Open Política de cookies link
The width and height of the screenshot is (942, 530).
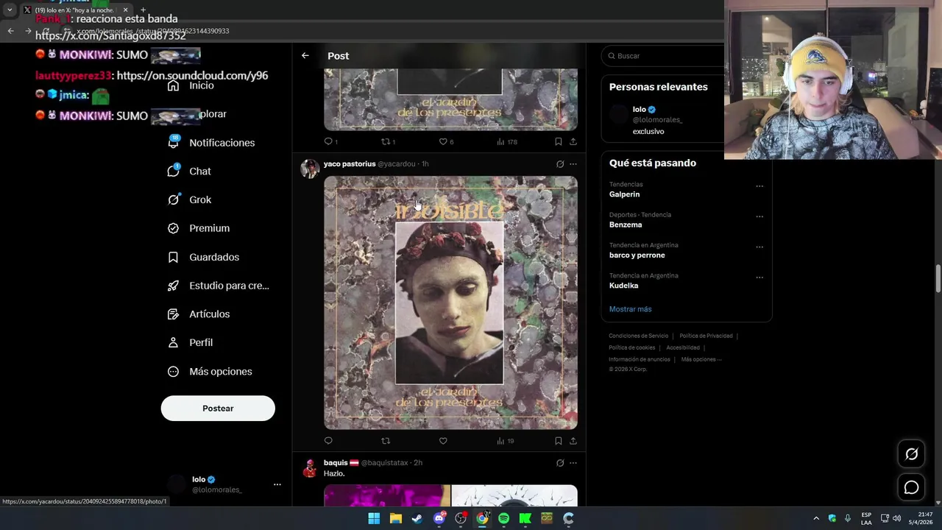[x=631, y=347]
